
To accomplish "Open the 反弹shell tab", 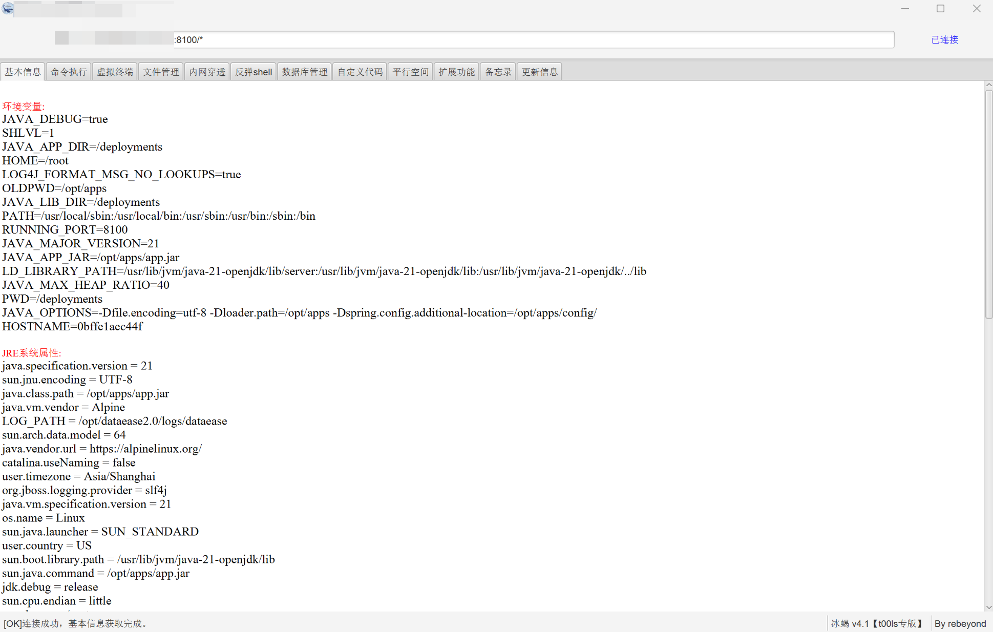I will point(253,72).
